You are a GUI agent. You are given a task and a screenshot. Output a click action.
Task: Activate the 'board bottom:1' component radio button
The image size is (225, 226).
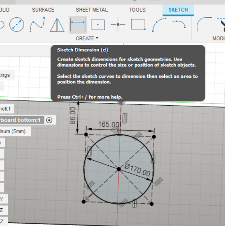[49, 120]
